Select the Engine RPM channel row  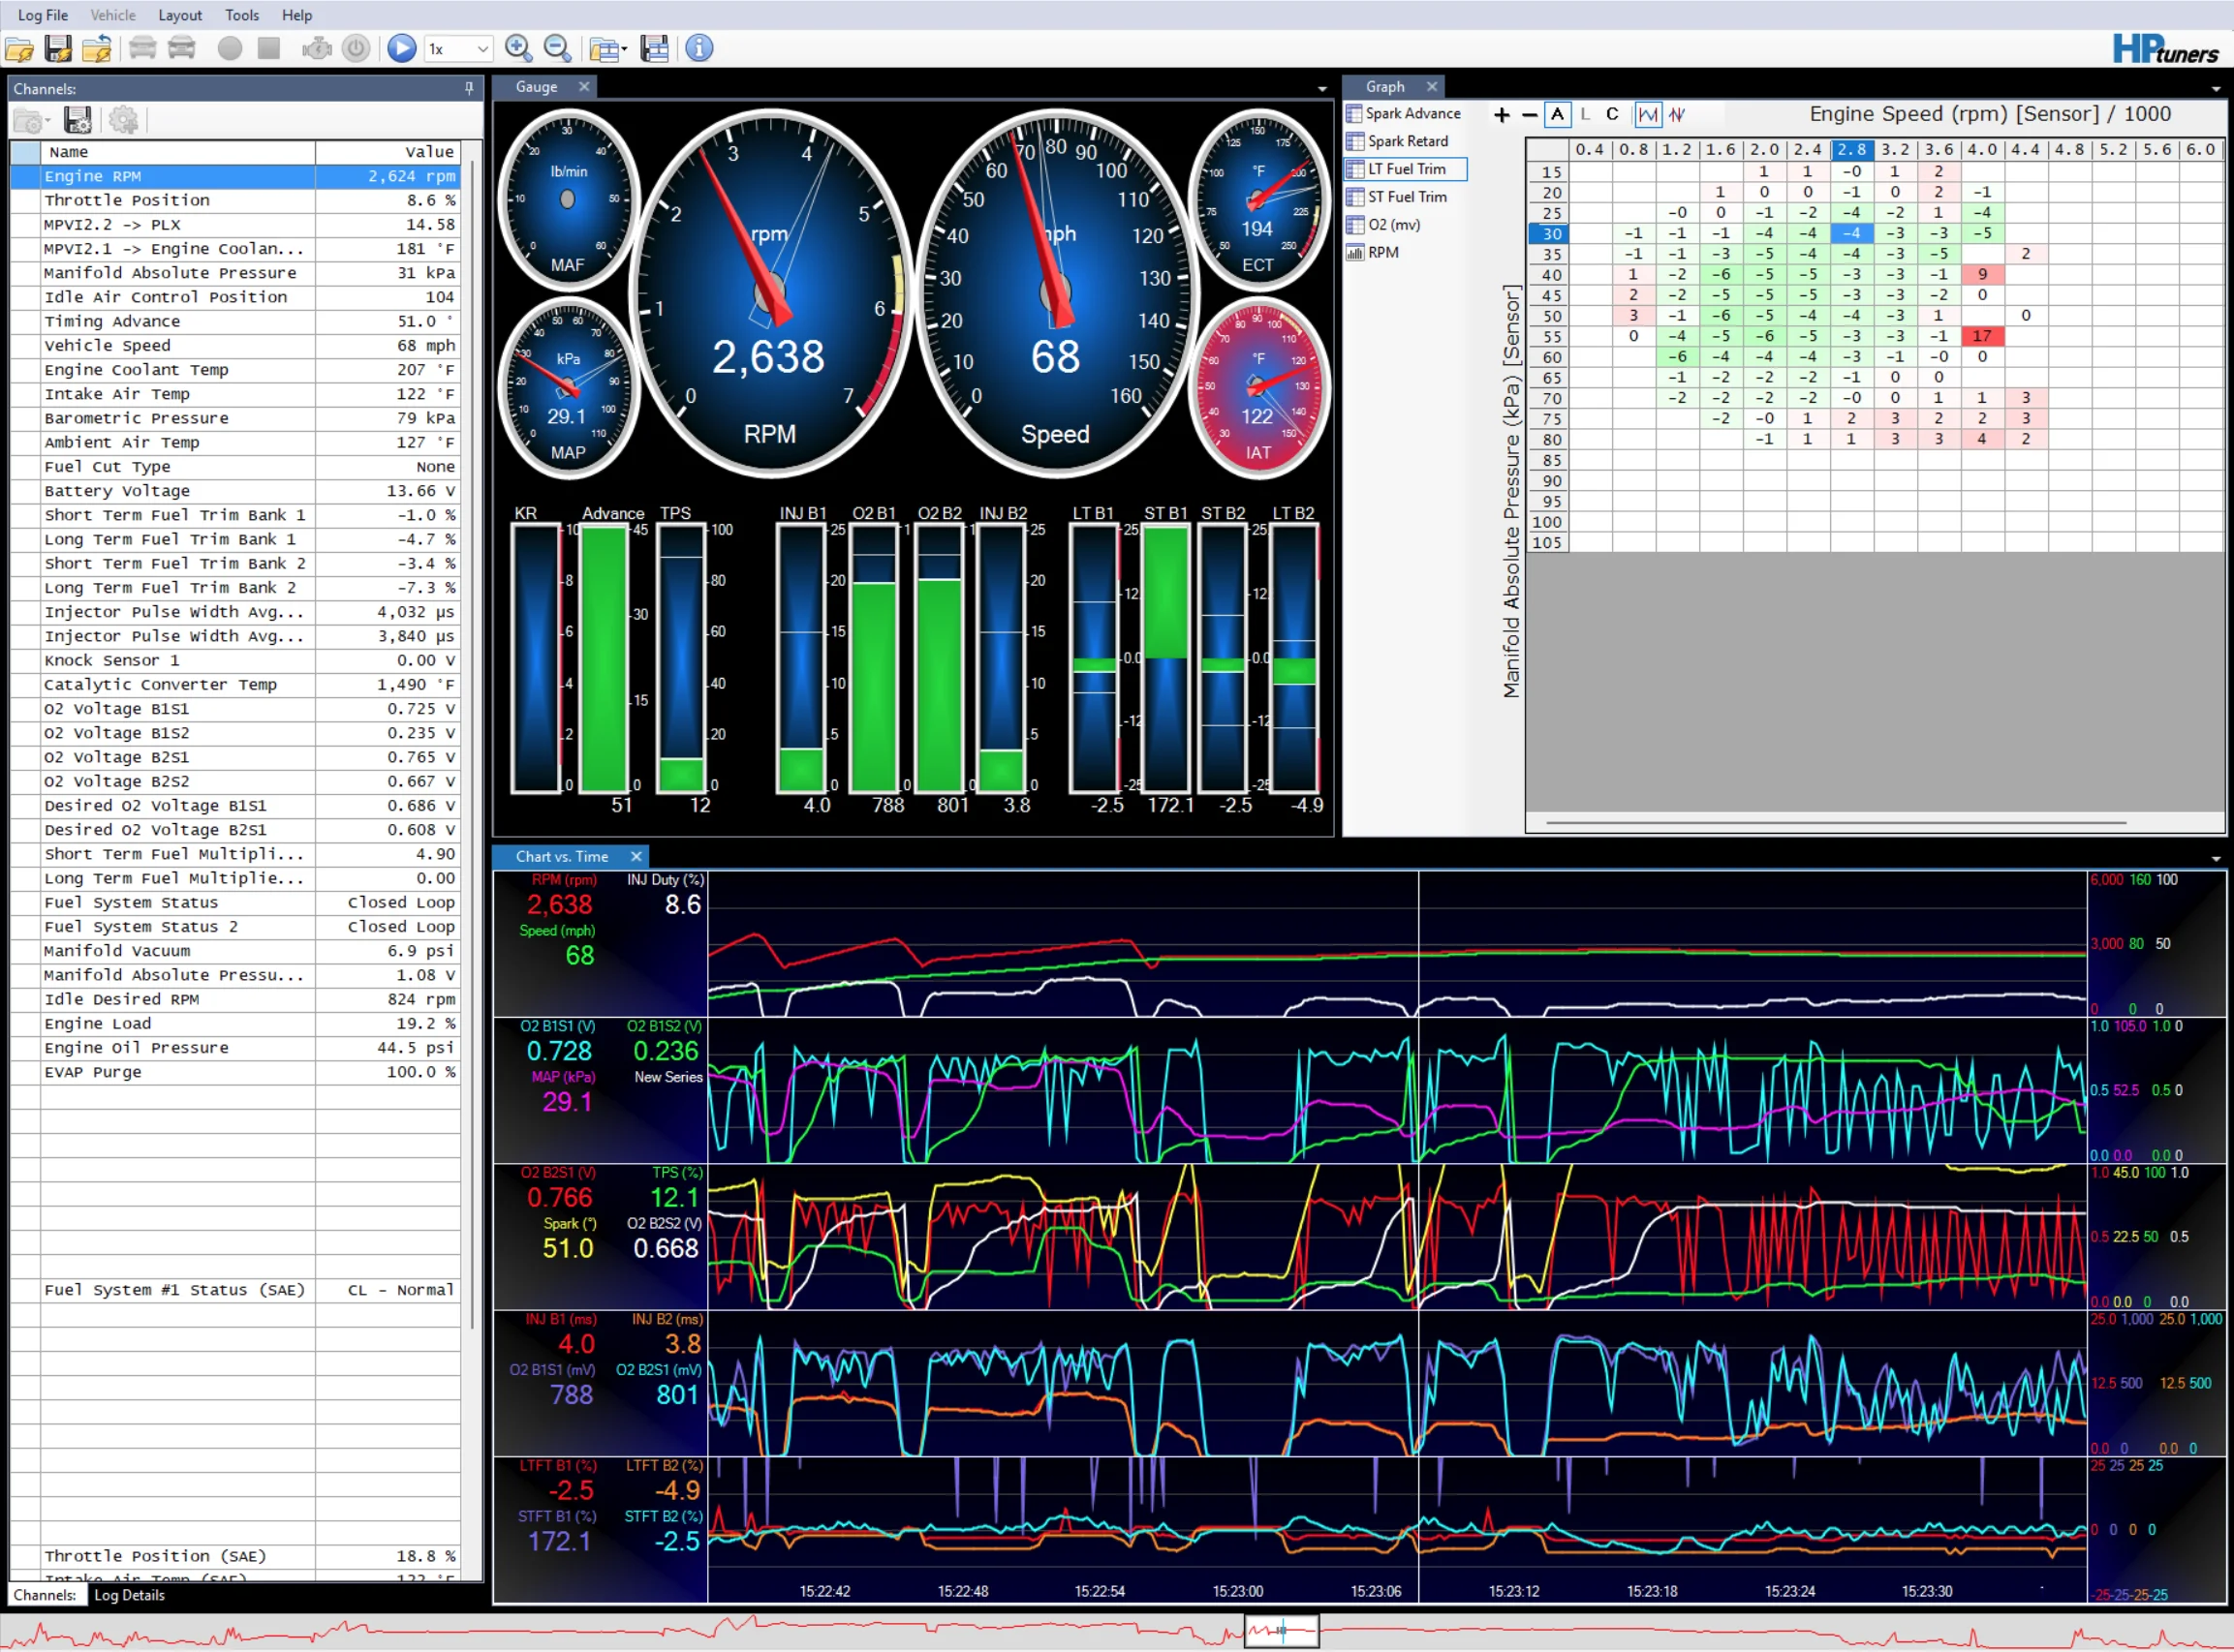click(x=235, y=177)
